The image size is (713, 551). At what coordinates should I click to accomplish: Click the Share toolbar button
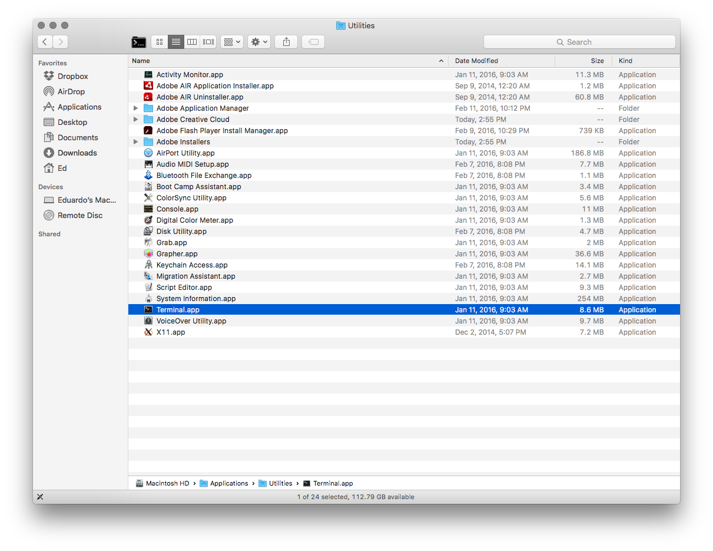coord(286,42)
